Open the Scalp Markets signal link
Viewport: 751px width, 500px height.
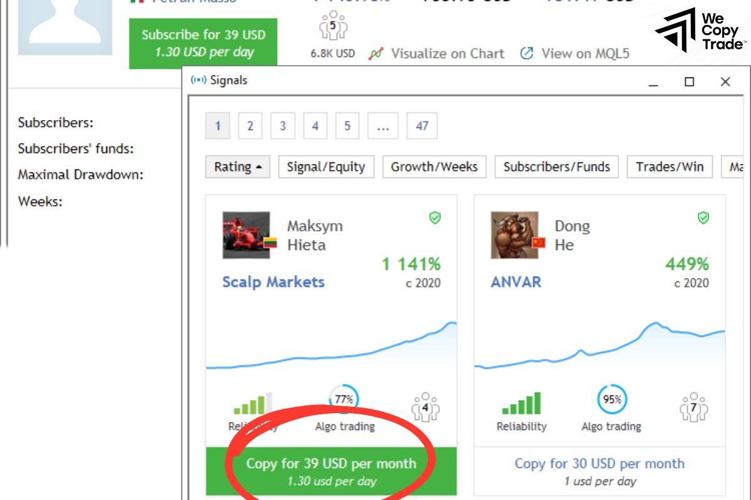pos(273,282)
